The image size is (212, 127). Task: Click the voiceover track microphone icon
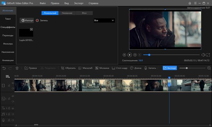(3, 120)
